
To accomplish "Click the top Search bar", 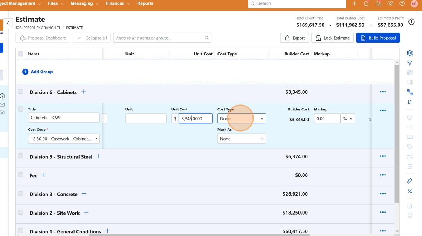I will (x=297, y=3).
